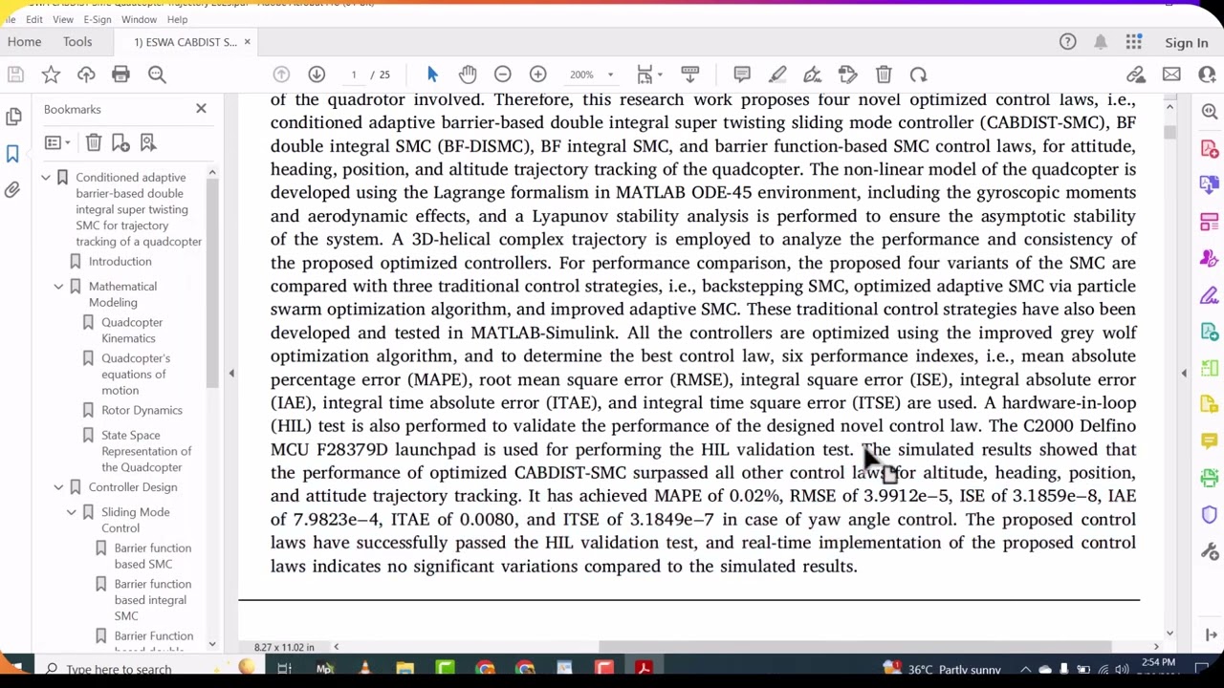This screenshot has width=1224, height=688.
Task: Open the Help question mark icon
Action: pyautogui.click(x=1067, y=42)
